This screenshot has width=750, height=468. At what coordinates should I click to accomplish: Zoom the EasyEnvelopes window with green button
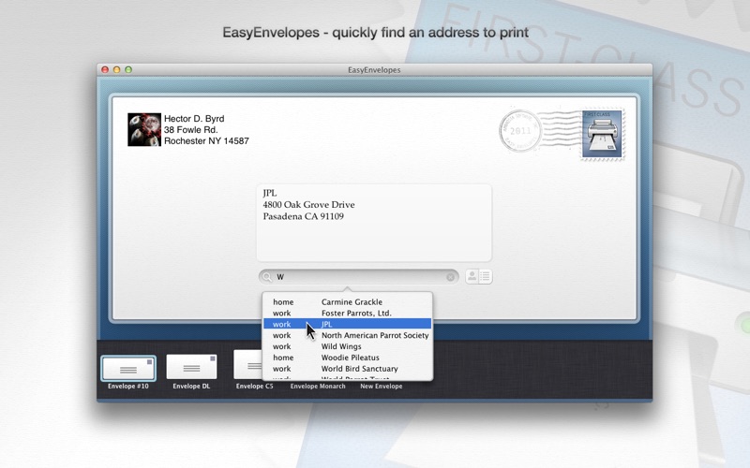128,69
